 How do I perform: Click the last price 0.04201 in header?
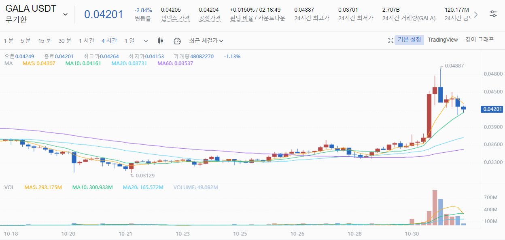tap(104, 14)
